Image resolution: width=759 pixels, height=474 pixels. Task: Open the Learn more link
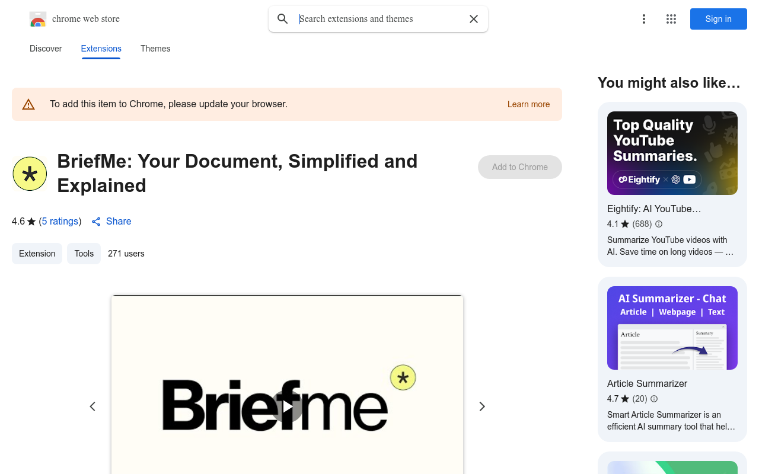click(x=529, y=104)
